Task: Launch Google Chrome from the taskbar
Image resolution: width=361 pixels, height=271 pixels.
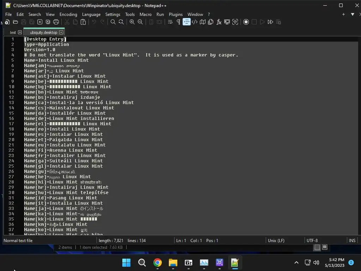Action: pos(158,263)
